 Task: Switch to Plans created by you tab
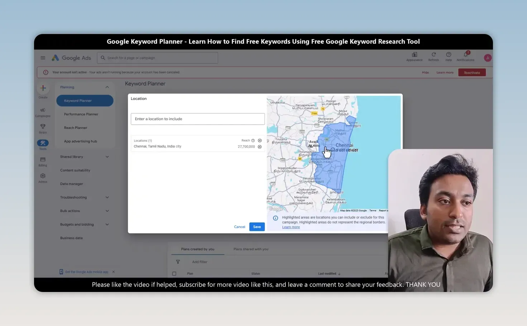coord(198,249)
